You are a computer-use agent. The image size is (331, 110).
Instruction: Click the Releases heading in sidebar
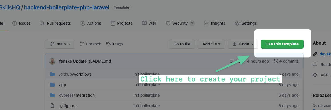pyautogui.click(x=322, y=95)
